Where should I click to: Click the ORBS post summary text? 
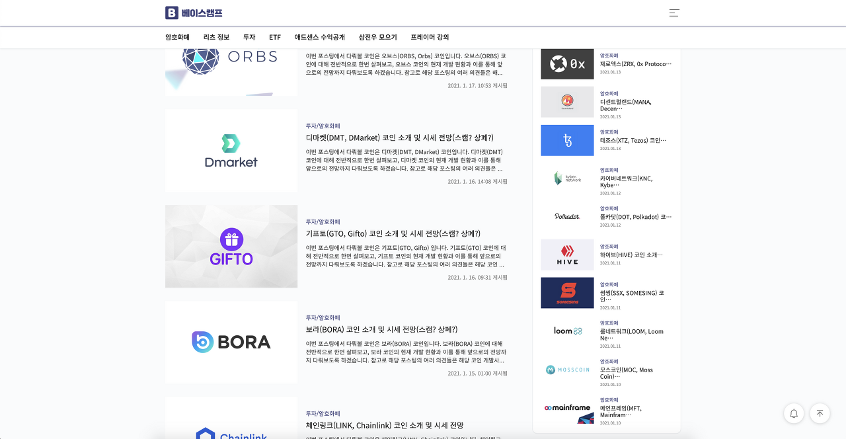[406, 64]
